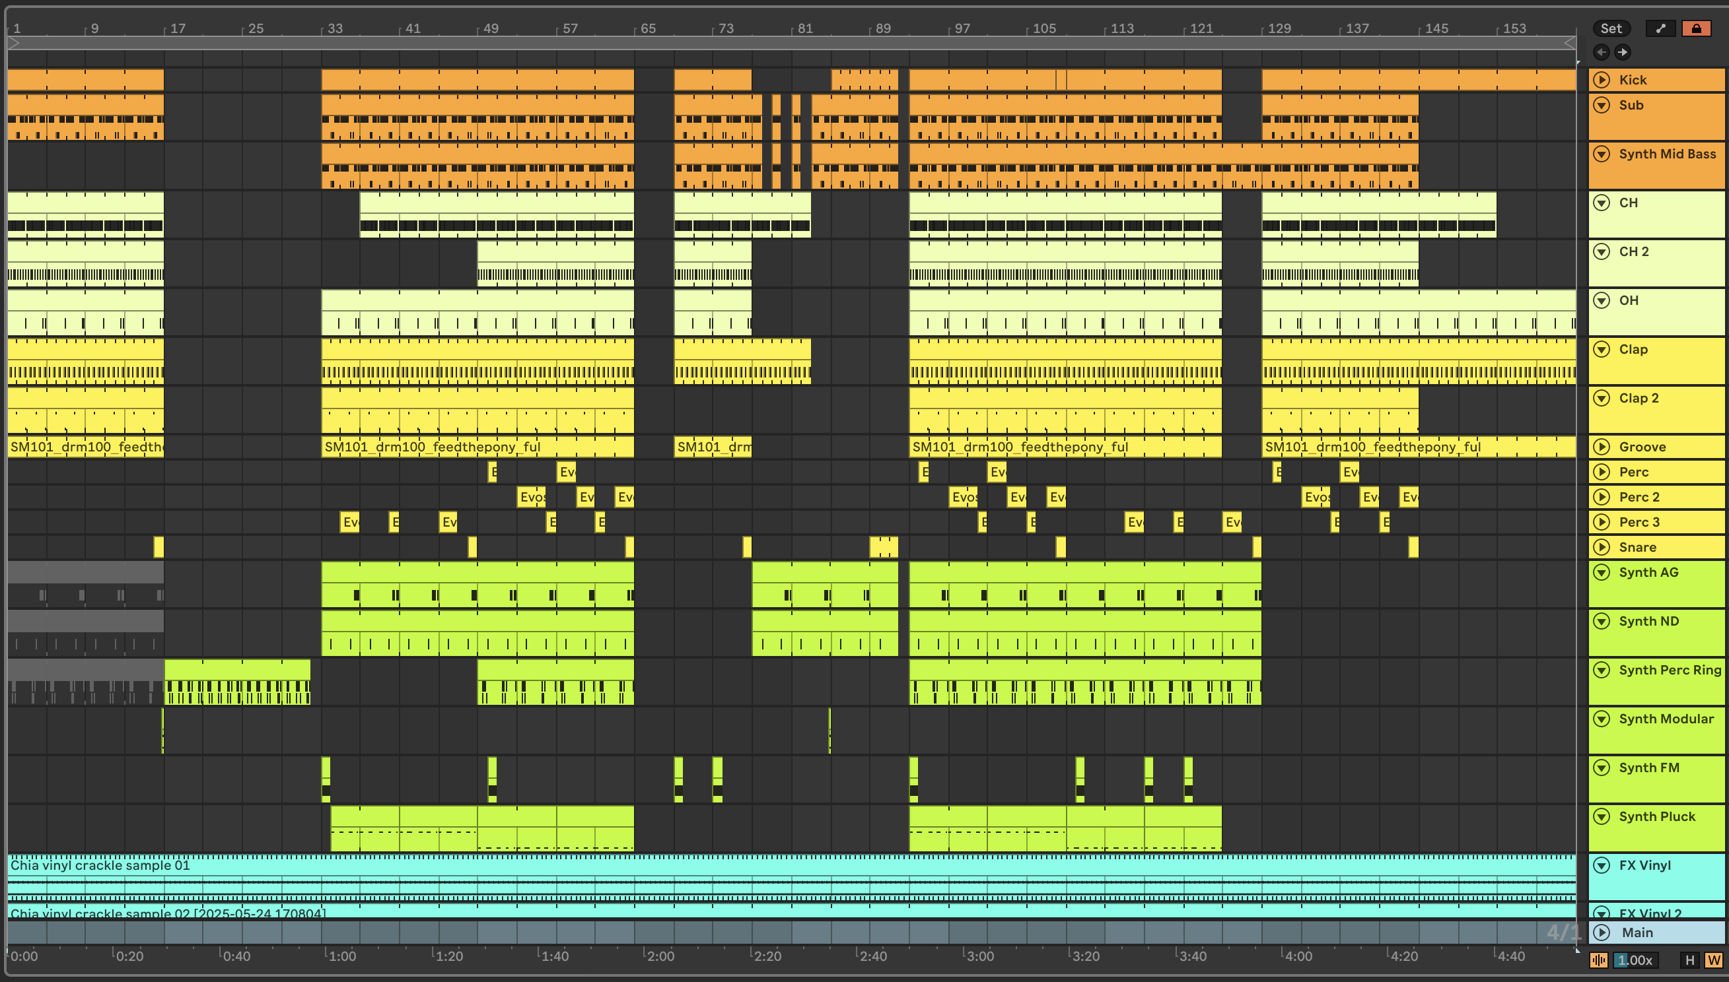Fold the FX Vinyl track

(1602, 865)
